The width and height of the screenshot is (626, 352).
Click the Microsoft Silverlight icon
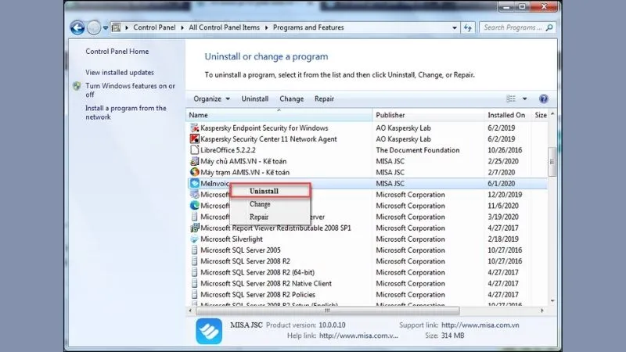click(x=194, y=239)
